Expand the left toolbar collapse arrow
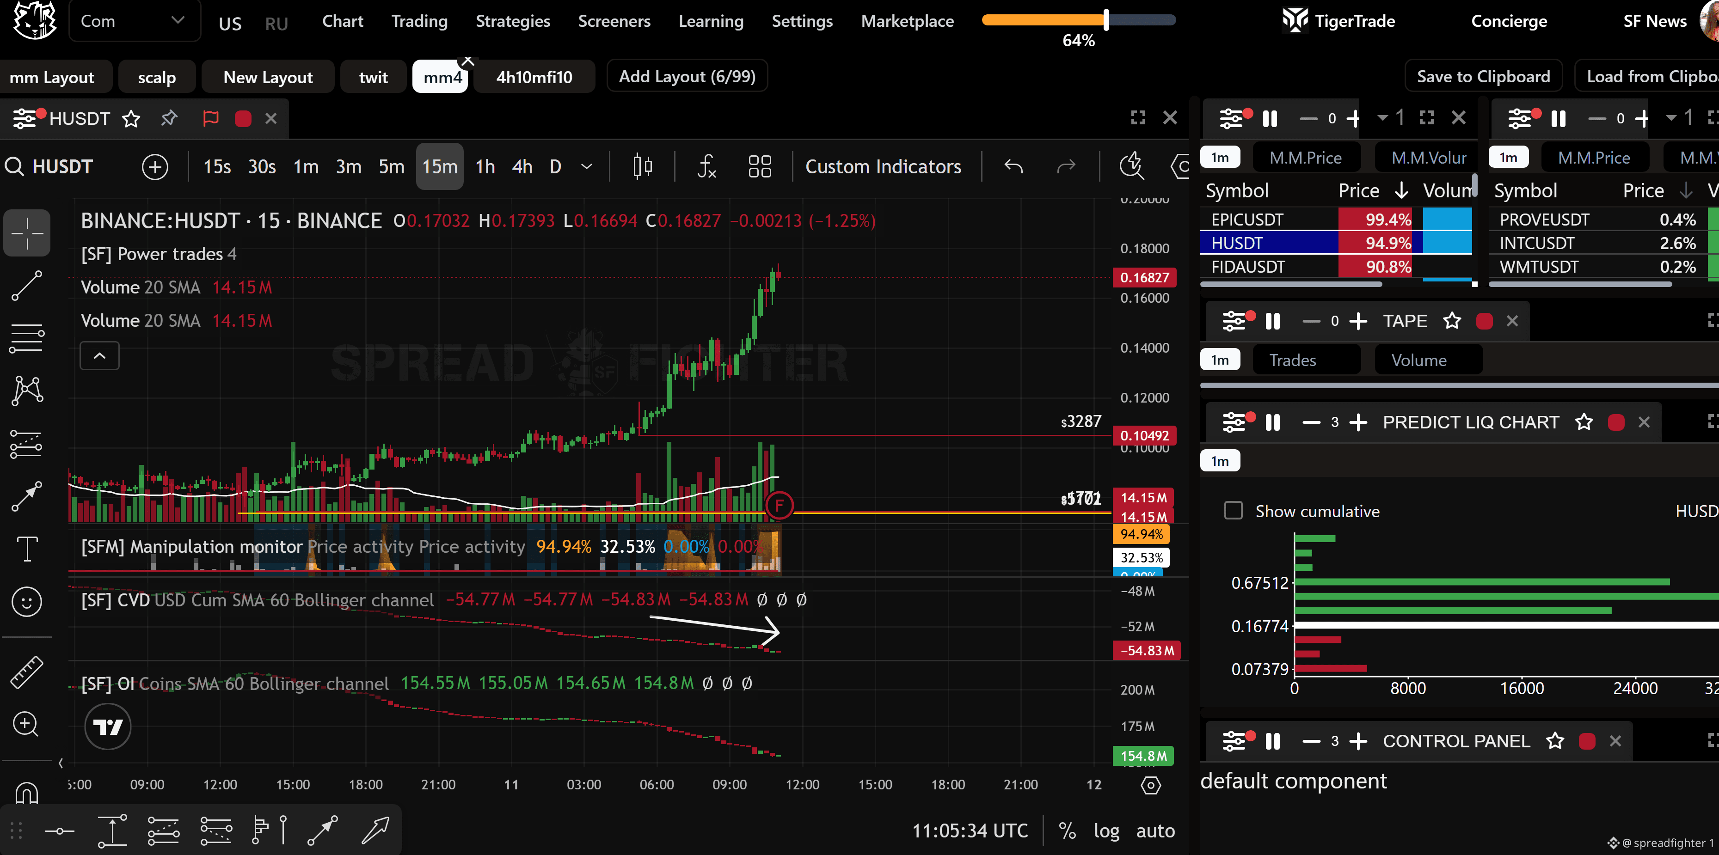Viewport: 1719px width, 855px height. [61, 763]
